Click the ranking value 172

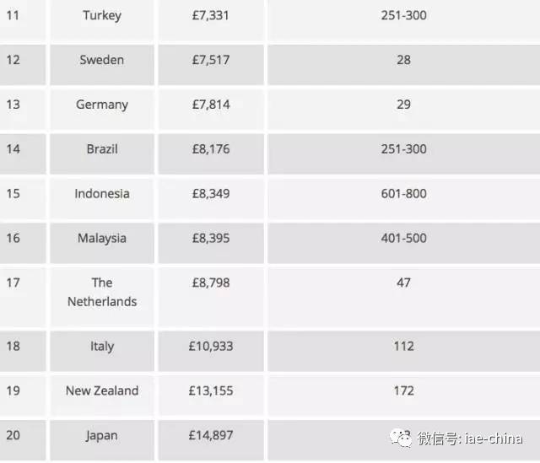(x=403, y=390)
